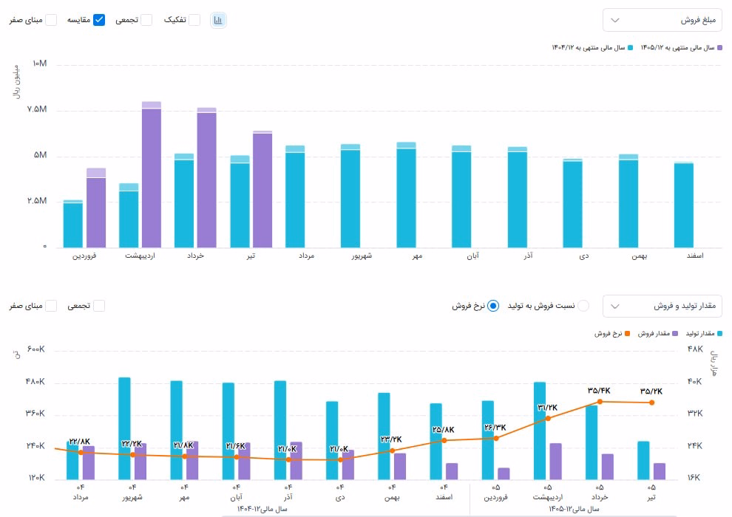Screen dimensions: 732x517
Task: Select the نسبت فروش به تولید radio button
Action: tap(583, 306)
